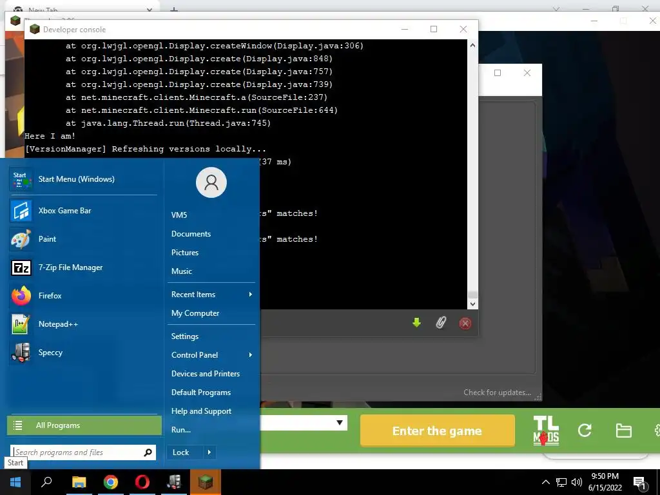This screenshot has width=660, height=495.
Task: Expand All Programs list
Action: pyautogui.click(x=84, y=425)
